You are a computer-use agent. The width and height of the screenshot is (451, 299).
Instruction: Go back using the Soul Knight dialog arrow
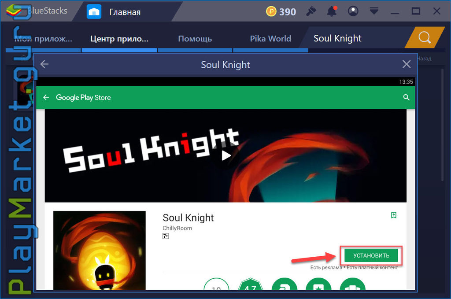(44, 64)
